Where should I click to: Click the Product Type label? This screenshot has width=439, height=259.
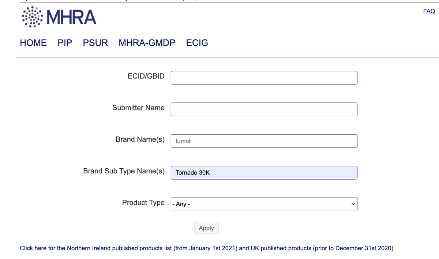coord(143,203)
